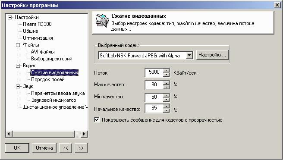The image size is (283, 160).
Task: Decrease Поток value with down arrow
Action: pyautogui.click(x=166, y=75)
